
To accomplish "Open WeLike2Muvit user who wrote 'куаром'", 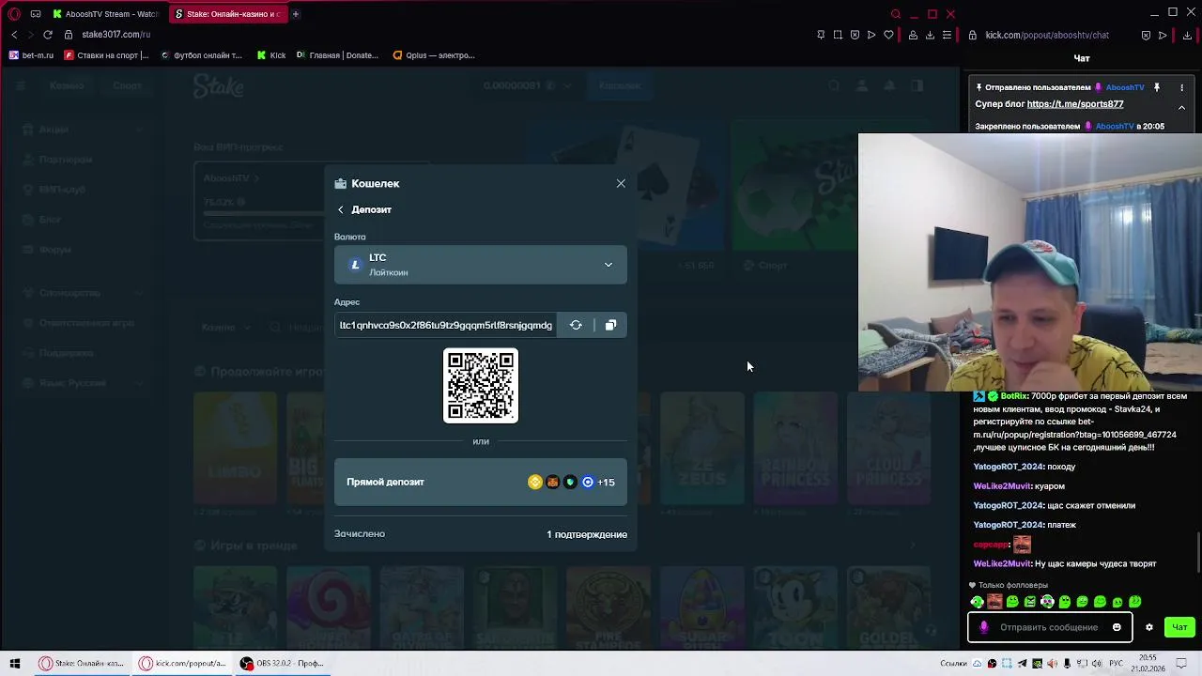I will (1002, 486).
